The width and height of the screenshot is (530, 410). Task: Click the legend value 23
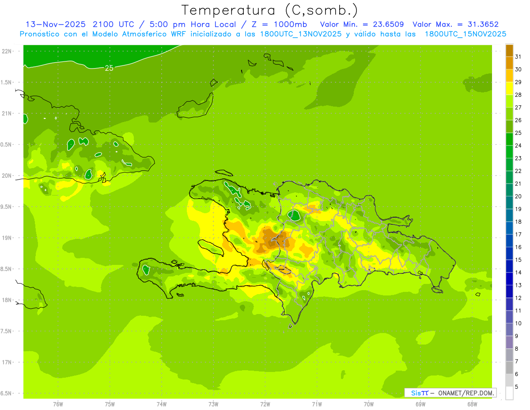click(x=519, y=158)
